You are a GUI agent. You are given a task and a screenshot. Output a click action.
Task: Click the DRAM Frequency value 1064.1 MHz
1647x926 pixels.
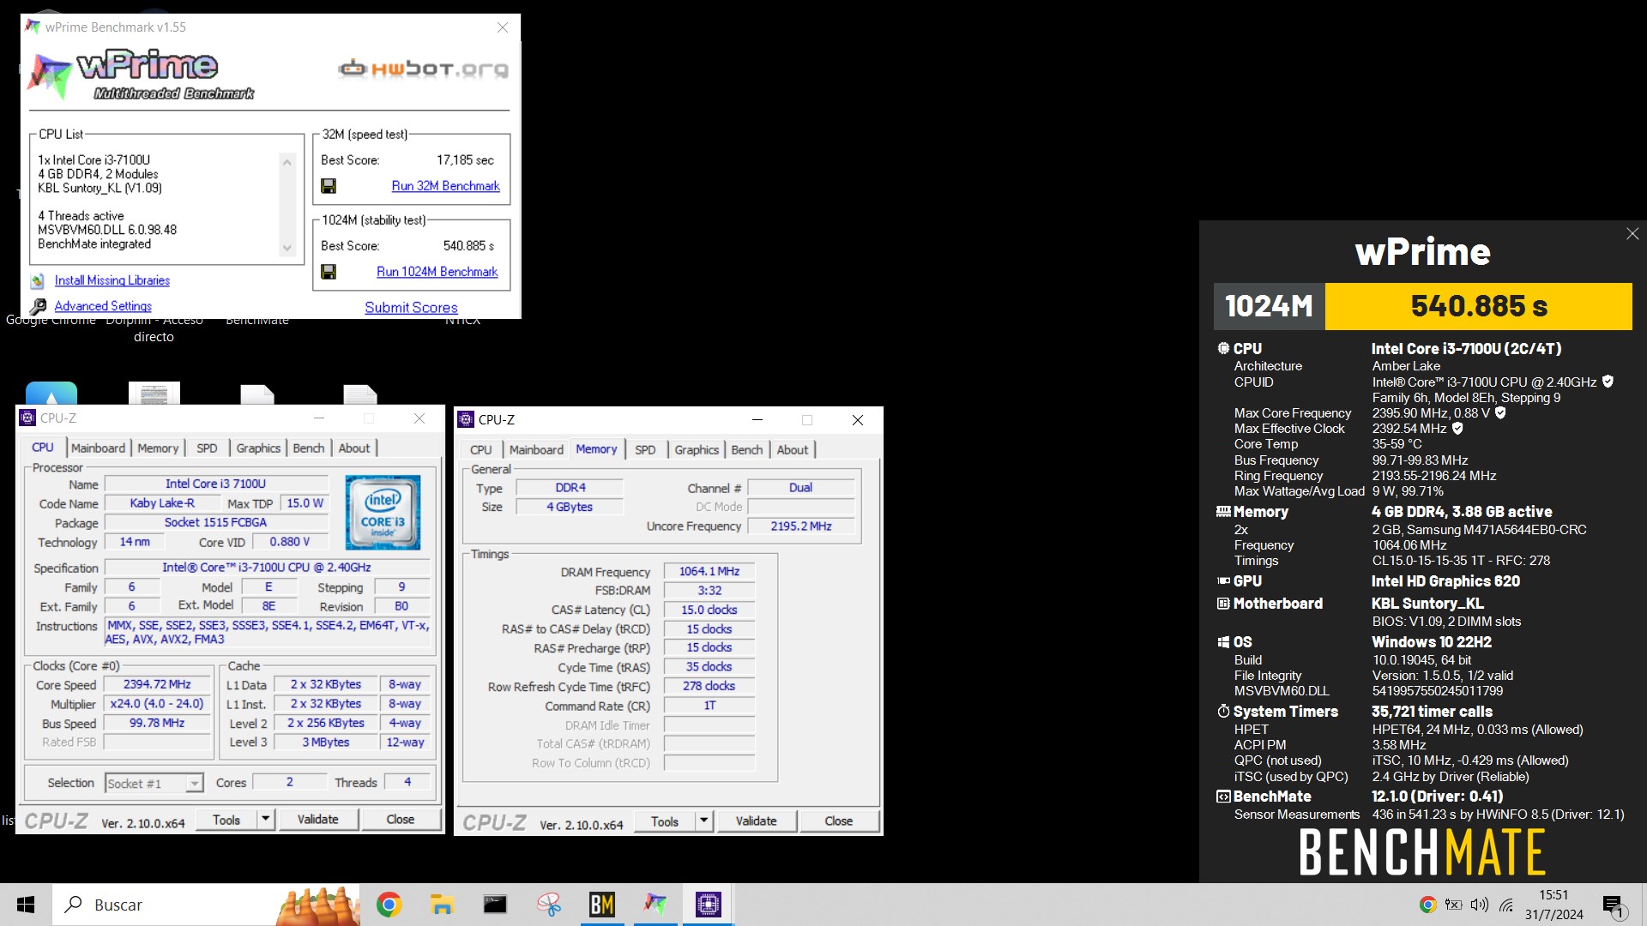(709, 571)
